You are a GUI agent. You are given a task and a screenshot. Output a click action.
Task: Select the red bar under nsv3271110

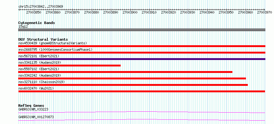pos(133,85)
